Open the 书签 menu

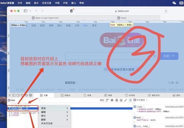click(x=57, y=3)
